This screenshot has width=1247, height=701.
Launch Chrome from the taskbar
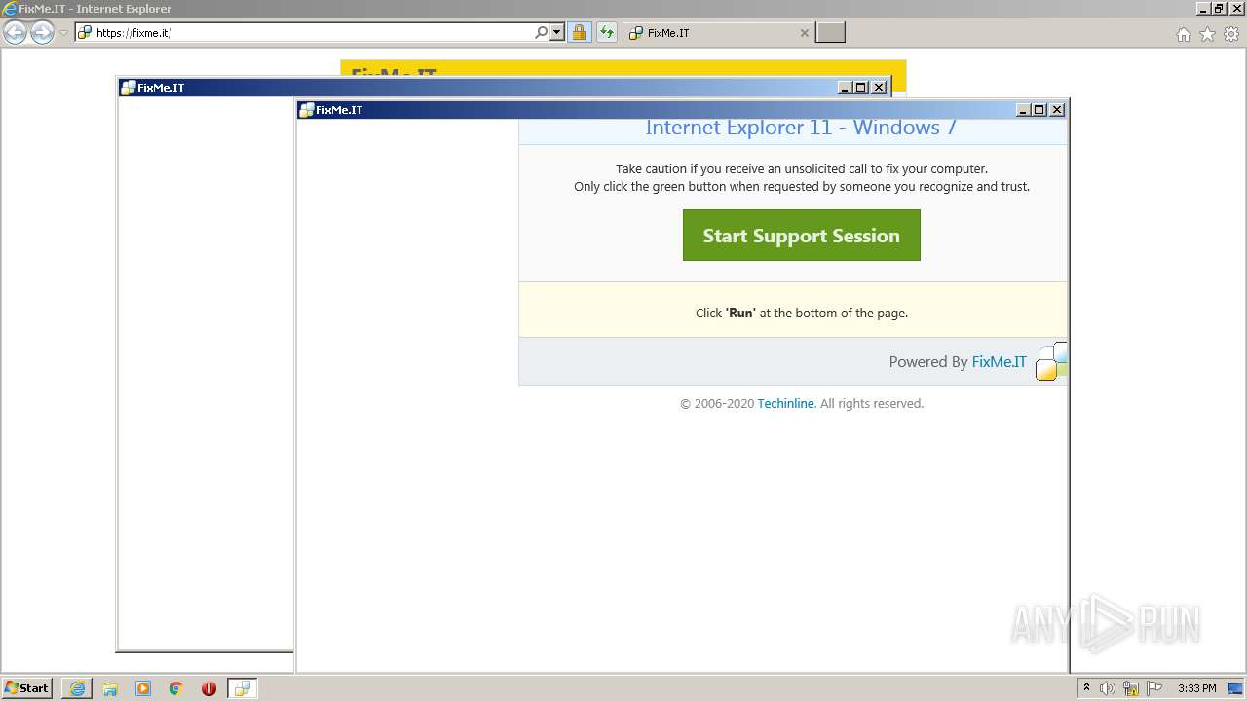[x=176, y=688]
